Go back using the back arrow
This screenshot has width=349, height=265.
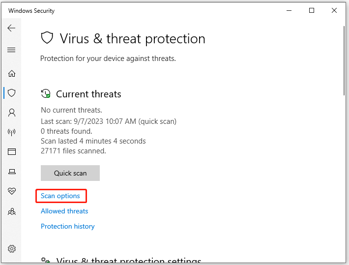coord(11,29)
